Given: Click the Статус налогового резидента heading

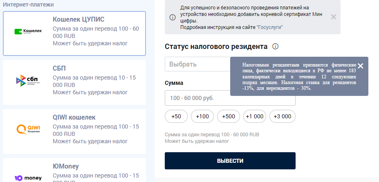Looking at the screenshot, I should click(x=216, y=47).
